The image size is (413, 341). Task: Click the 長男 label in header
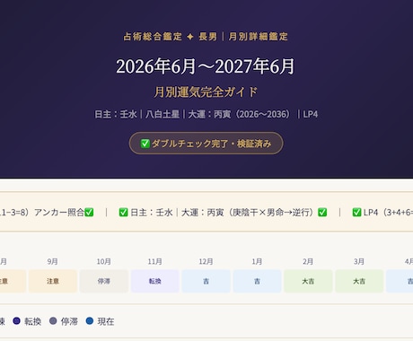click(207, 37)
